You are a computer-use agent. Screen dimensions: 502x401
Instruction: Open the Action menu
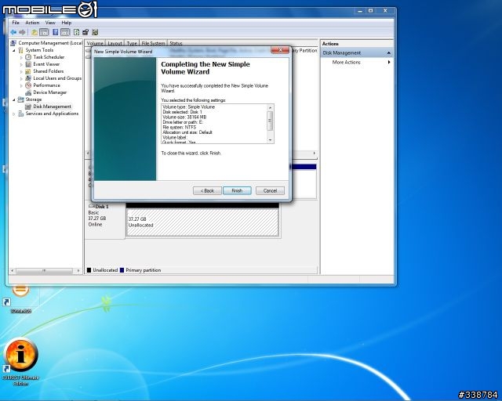point(32,23)
